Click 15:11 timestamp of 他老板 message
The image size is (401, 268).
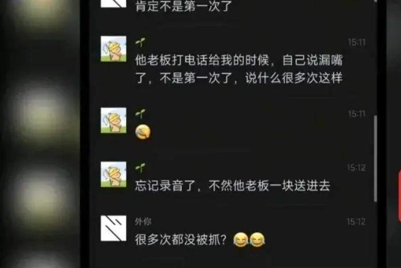pos(357,42)
